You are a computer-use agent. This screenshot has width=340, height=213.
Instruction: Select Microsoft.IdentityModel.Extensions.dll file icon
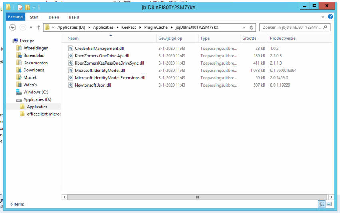71,78
